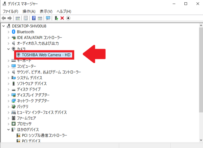The height and width of the screenshot is (148, 203).
Task: Expand サウンド、ビデオ、およびゲーム コントローラー category
Action: 8,72
